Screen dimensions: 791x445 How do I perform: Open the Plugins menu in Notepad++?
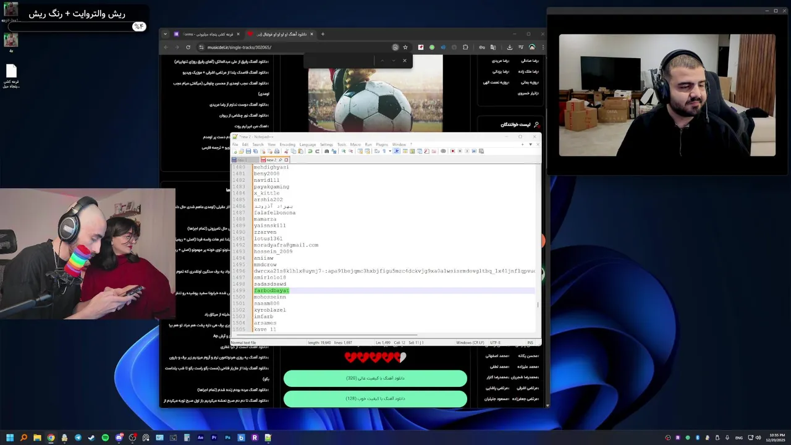pyautogui.click(x=382, y=145)
